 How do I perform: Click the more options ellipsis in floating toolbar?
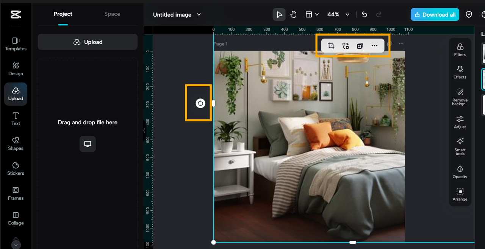[x=374, y=46]
